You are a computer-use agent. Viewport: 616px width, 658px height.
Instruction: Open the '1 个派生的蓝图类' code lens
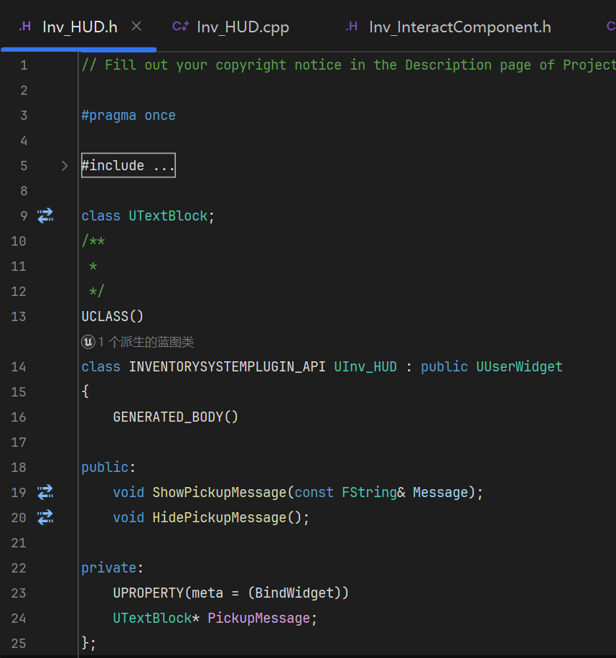146,342
